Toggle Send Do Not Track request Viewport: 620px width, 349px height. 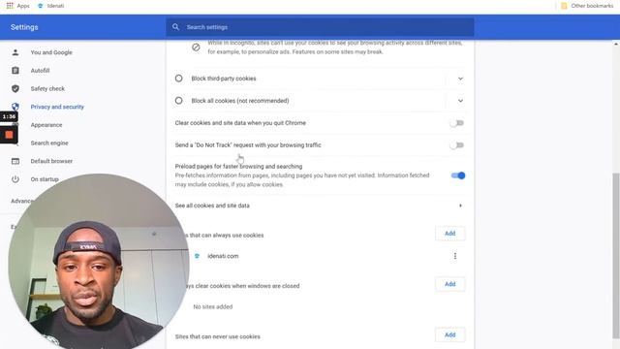tap(456, 145)
